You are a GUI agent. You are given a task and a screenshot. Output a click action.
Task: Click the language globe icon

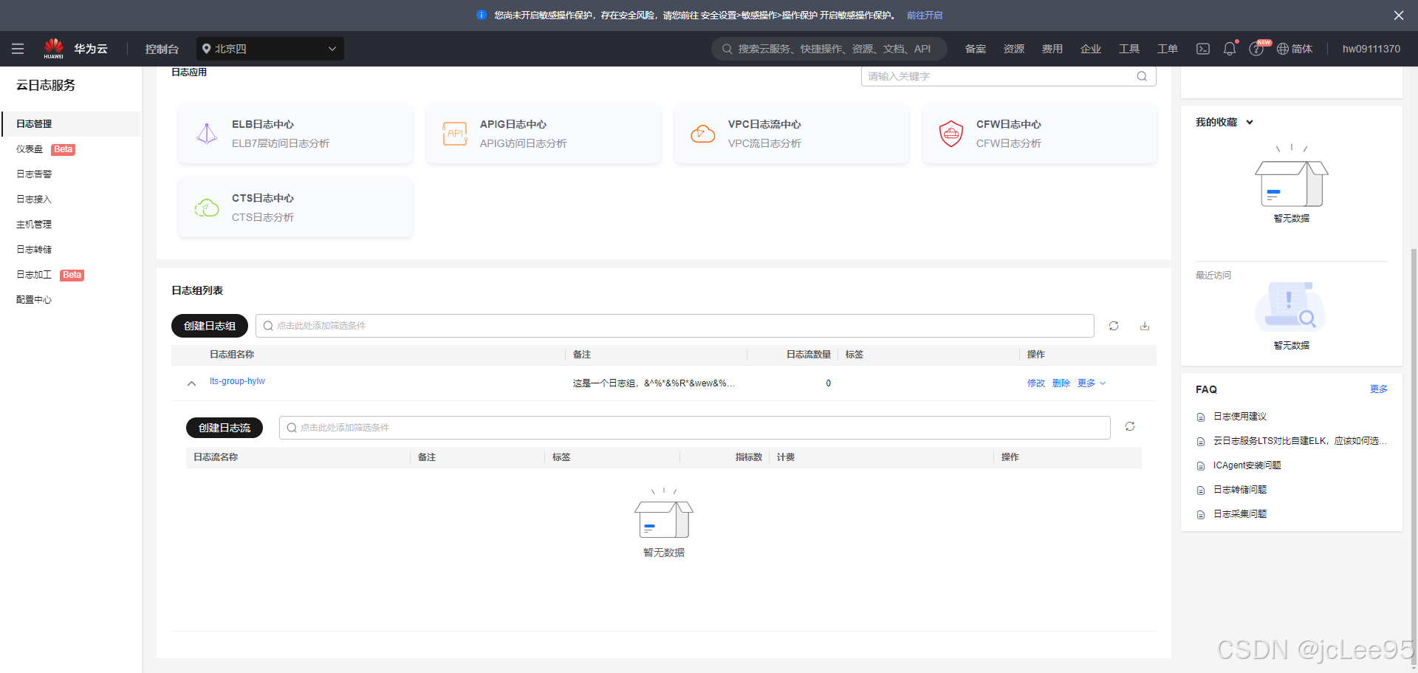click(x=1283, y=49)
